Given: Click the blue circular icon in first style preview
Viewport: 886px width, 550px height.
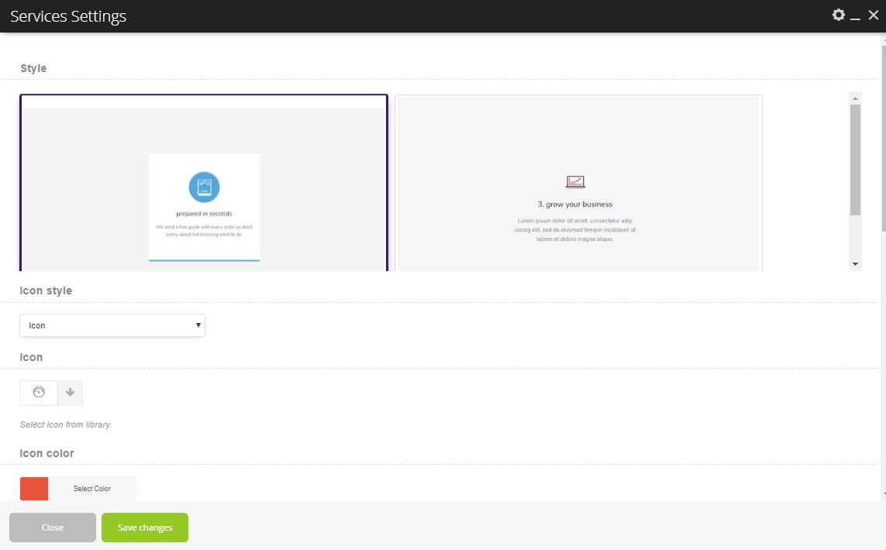Looking at the screenshot, I should point(204,187).
